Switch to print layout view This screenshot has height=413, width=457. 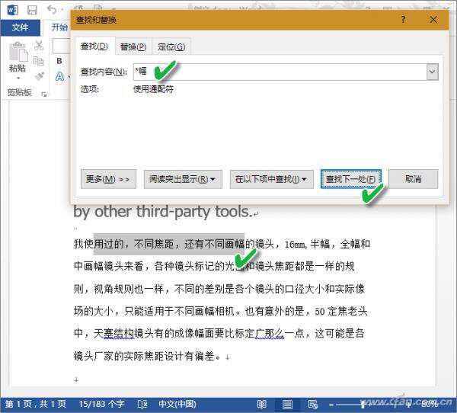(x=287, y=405)
